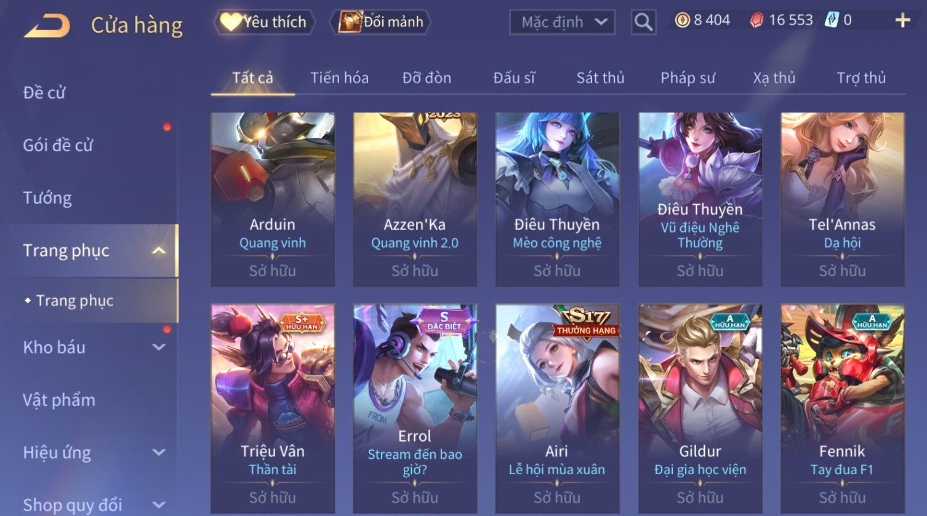Click the heart icon on Yêu thích
Viewport: 927px width, 516px height.
(231, 22)
